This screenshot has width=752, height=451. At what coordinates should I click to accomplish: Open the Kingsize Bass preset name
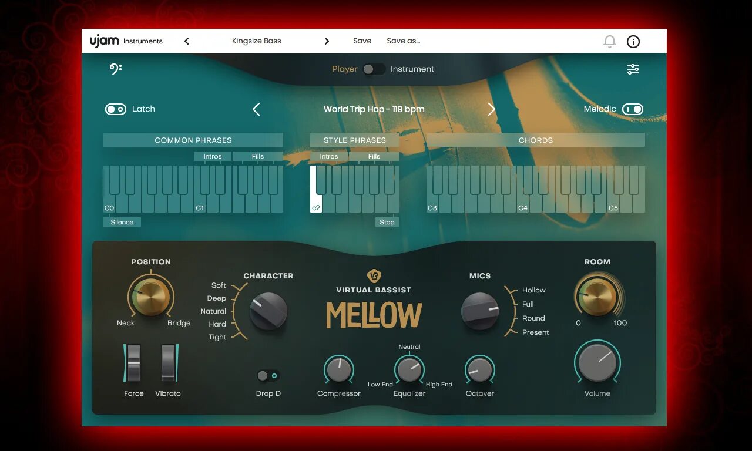(x=257, y=41)
